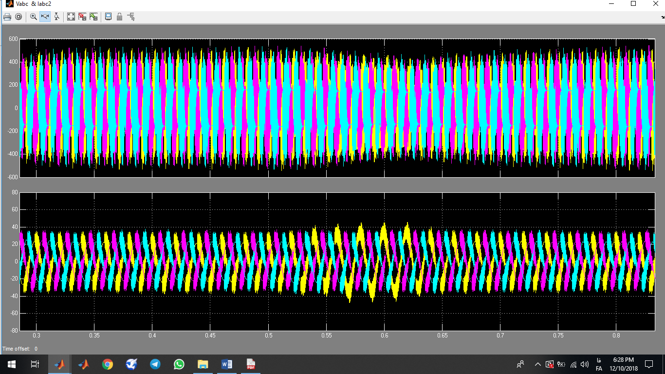This screenshot has width=665, height=374.
Task: Click the Print icon in scope toolbar
Action: pyautogui.click(x=7, y=17)
